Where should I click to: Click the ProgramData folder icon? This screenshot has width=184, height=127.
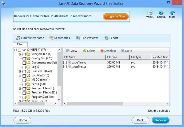pos(28,97)
